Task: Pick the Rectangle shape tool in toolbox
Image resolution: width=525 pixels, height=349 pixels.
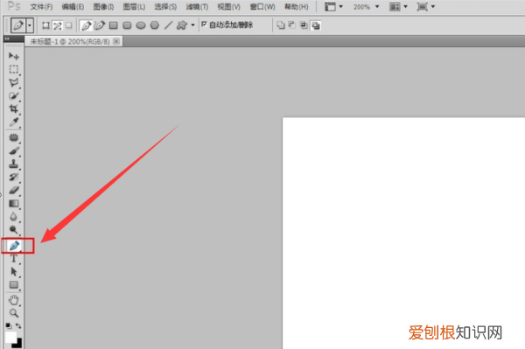Action: pos(14,285)
